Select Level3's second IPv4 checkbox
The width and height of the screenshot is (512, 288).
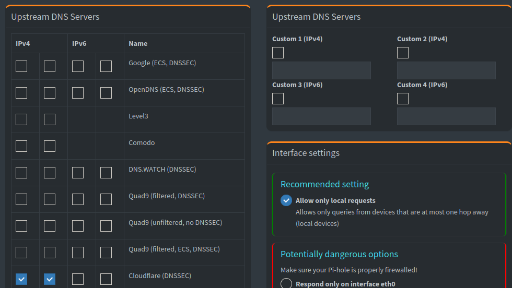click(x=50, y=119)
